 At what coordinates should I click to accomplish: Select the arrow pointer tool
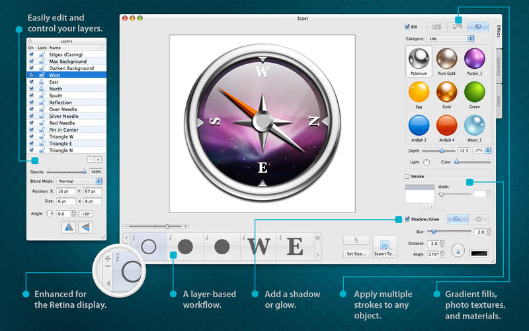356,240
